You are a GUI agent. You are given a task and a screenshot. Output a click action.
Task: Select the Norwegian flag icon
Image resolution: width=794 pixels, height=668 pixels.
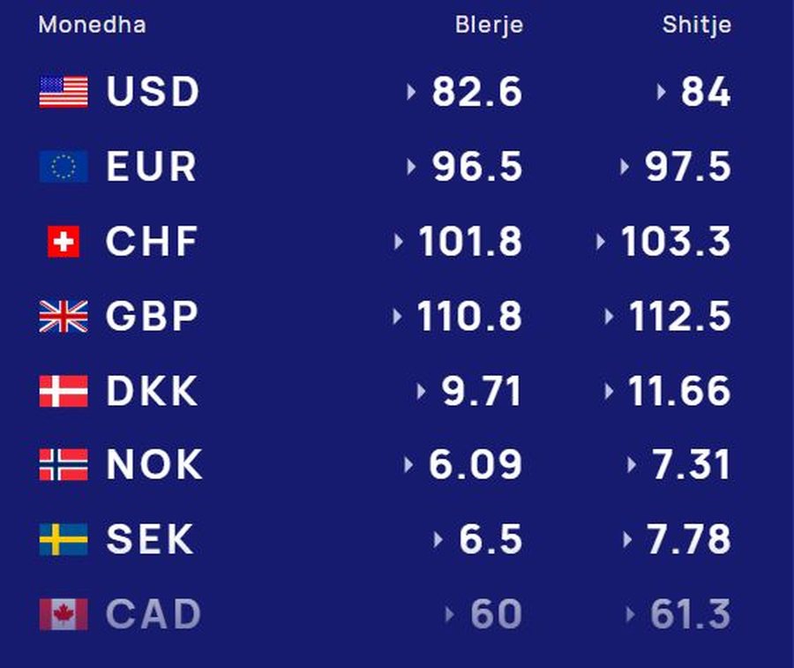click(64, 464)
